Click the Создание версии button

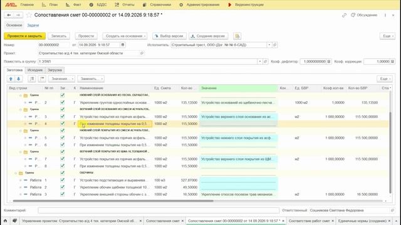pyautogui.click(x=208, y=36)
